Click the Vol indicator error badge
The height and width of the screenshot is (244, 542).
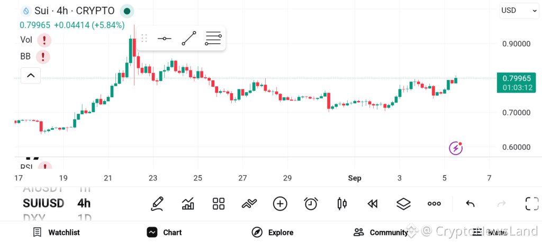tap(44, 40)
